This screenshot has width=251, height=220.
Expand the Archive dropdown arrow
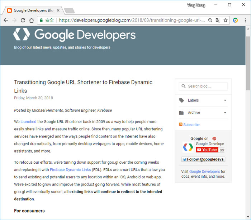tap(225, 113)
